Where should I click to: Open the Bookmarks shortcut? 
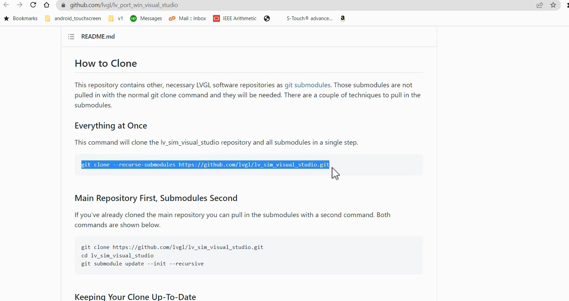[21, 18]
